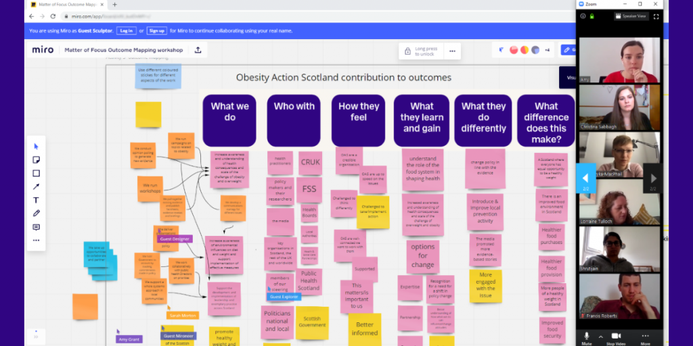Select the 'Healthier food purchases' sticky note

[x=552, y=237]
